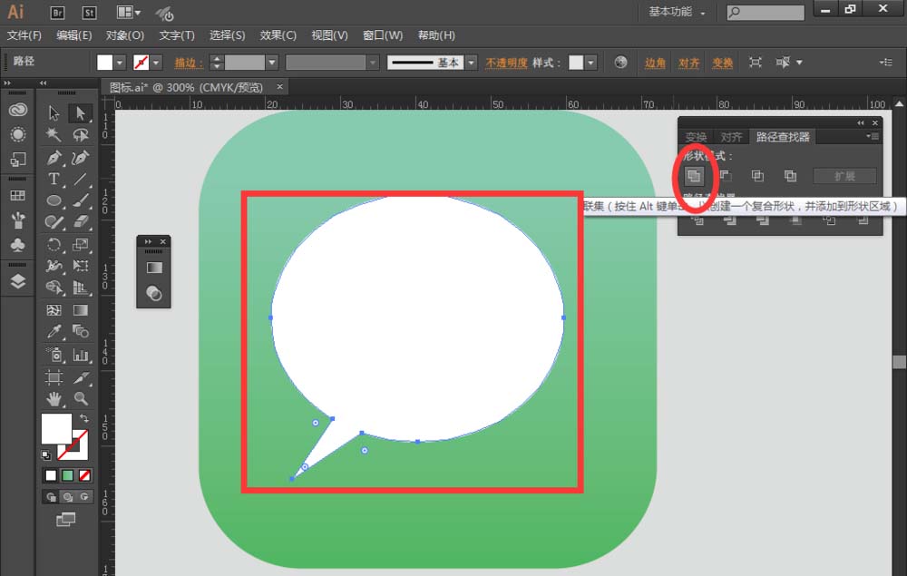Viewport: 907px width, 576px height.
Task: Grab the Hand tool
Action: click(53, 396)
